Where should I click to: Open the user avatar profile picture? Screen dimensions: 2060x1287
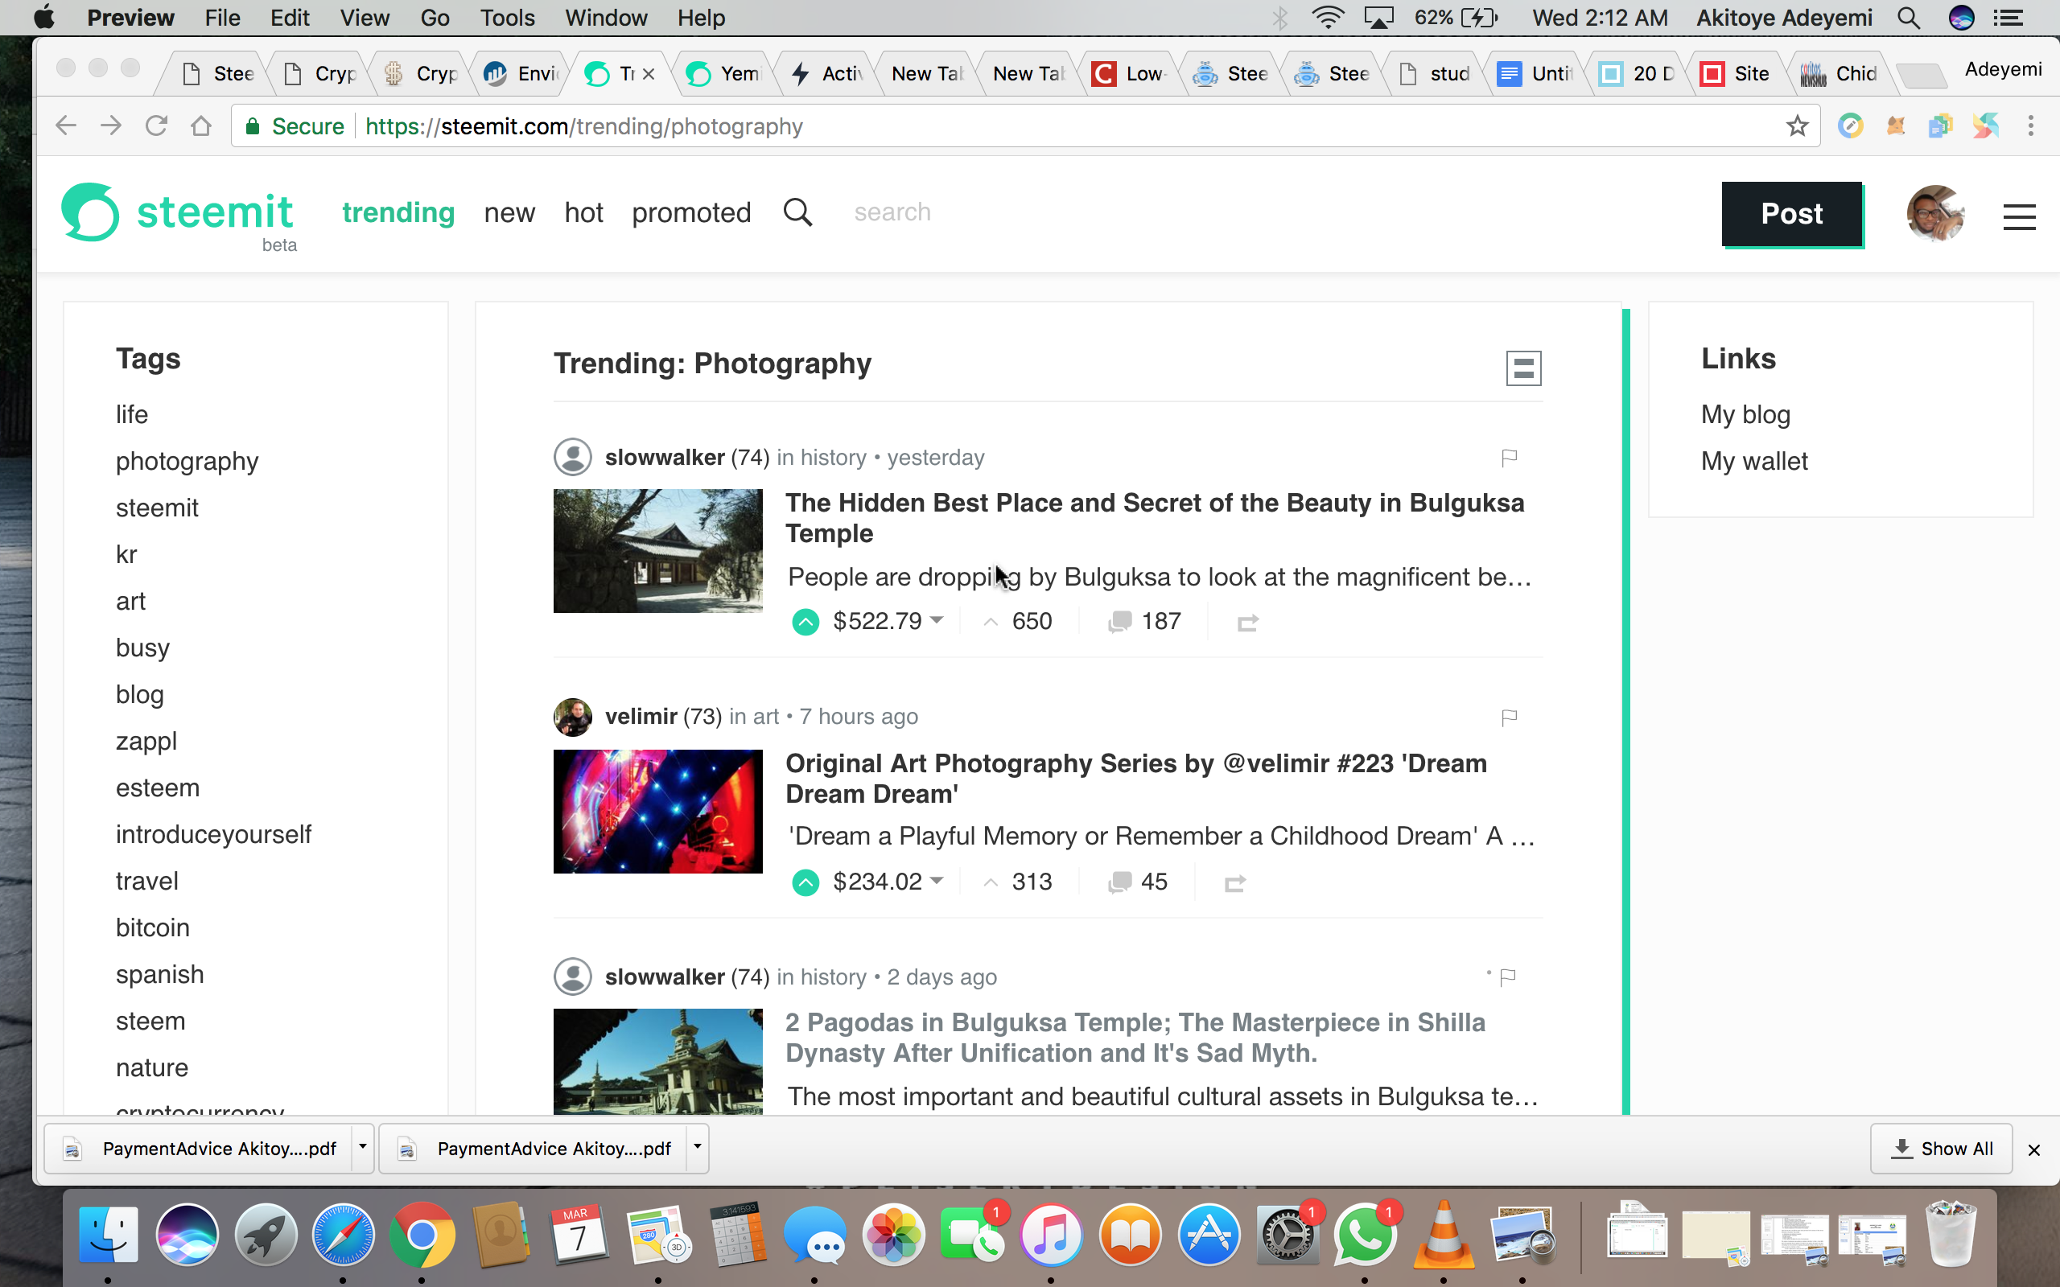tap(1934, 214)
